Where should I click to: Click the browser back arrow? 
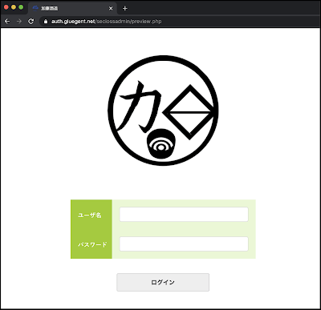[x=7, y=22]
